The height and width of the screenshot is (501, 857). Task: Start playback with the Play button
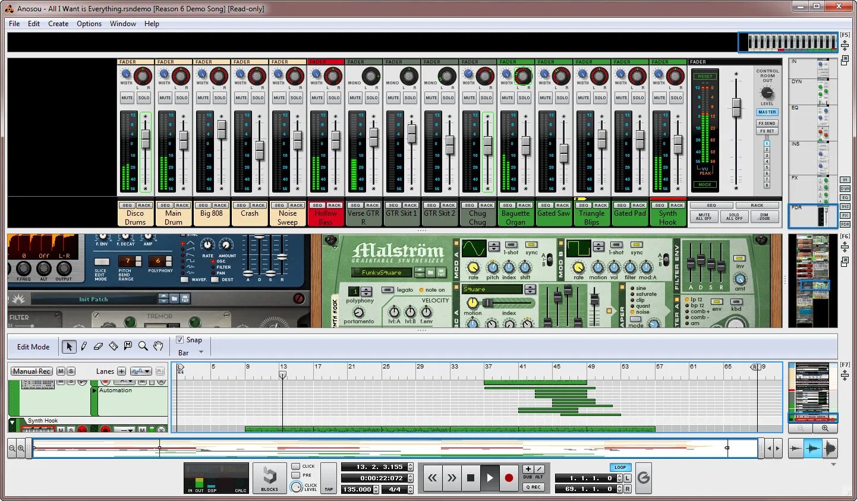click(490, 478)
